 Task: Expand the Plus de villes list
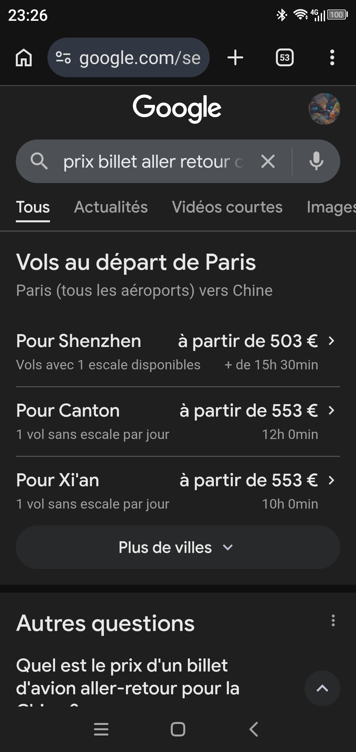[x=178, y=547]
